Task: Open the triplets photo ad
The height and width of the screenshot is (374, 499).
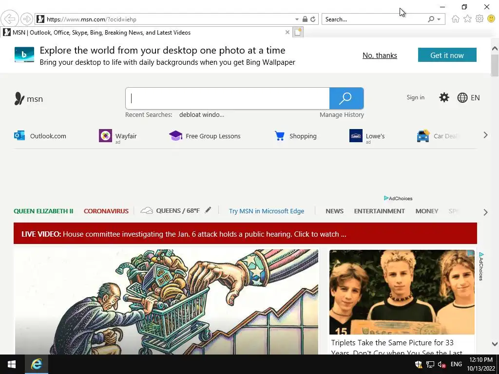Action: click(402, 292)
